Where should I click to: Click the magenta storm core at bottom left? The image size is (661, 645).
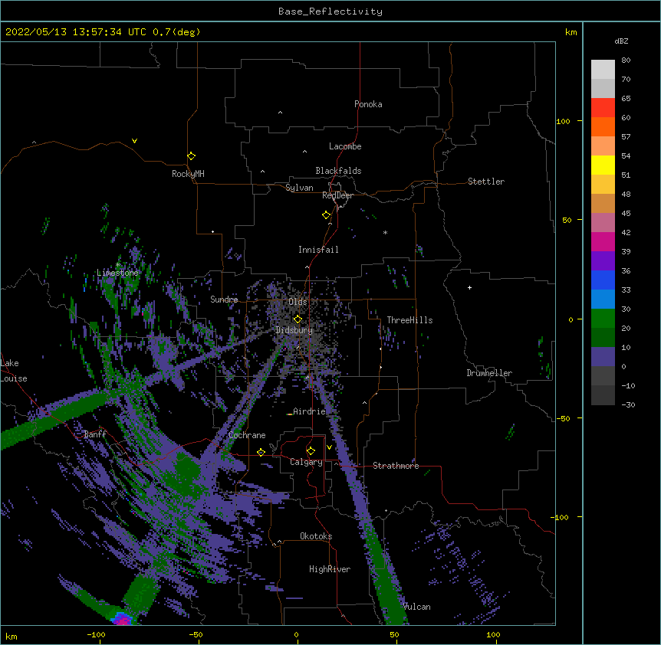(x=122, y=619)
